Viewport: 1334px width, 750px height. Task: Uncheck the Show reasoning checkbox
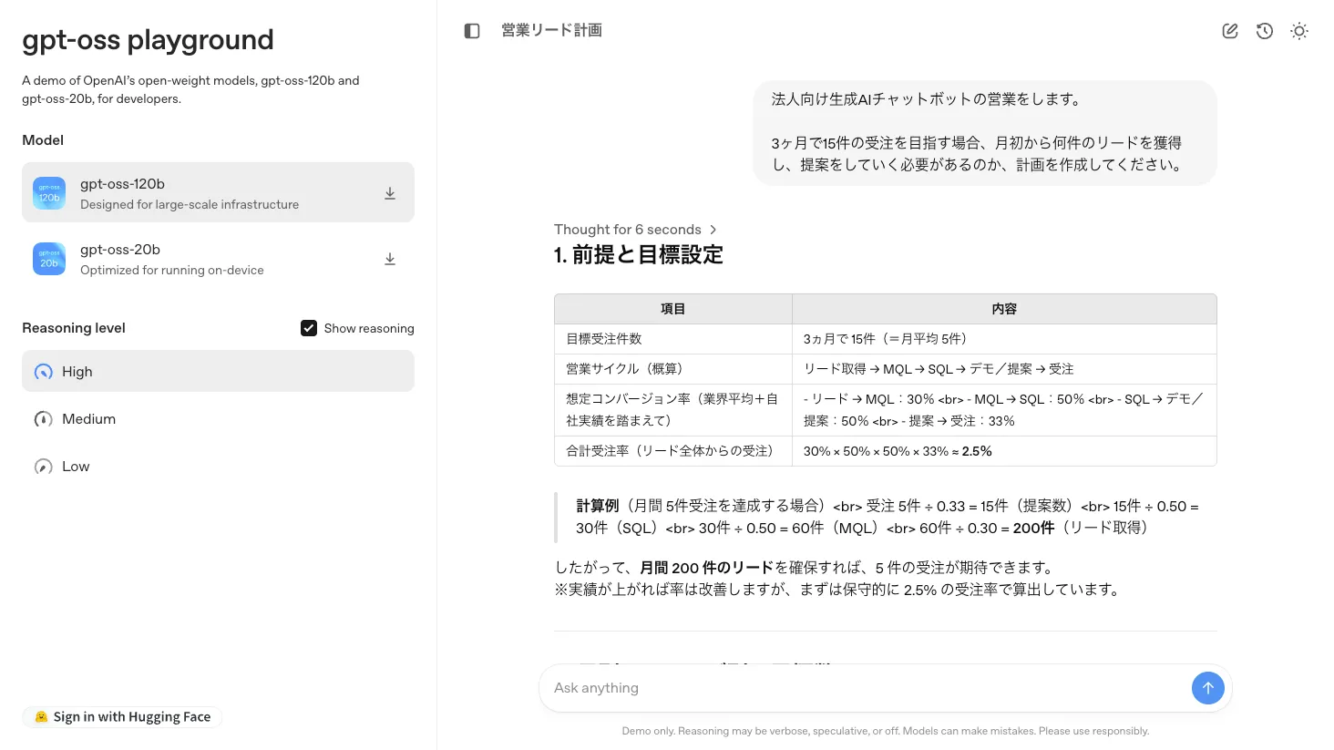[x=309, y=328]
